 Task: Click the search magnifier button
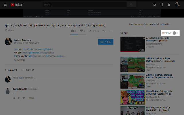click(131, 5)
